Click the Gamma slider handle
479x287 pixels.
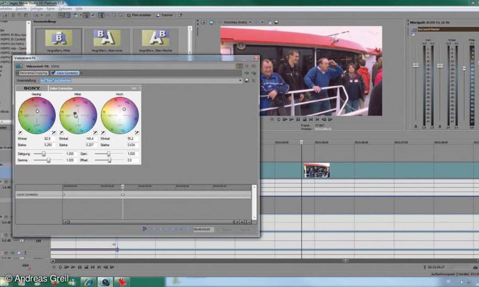[x=48, y=160]
